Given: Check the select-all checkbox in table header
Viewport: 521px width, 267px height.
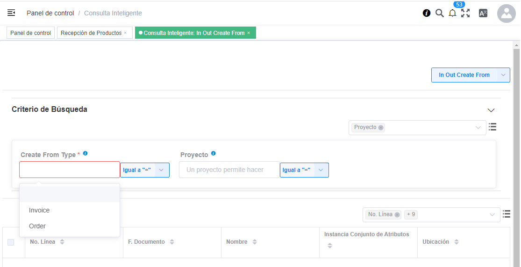Looking at the screenshot, I should (11, 242).
